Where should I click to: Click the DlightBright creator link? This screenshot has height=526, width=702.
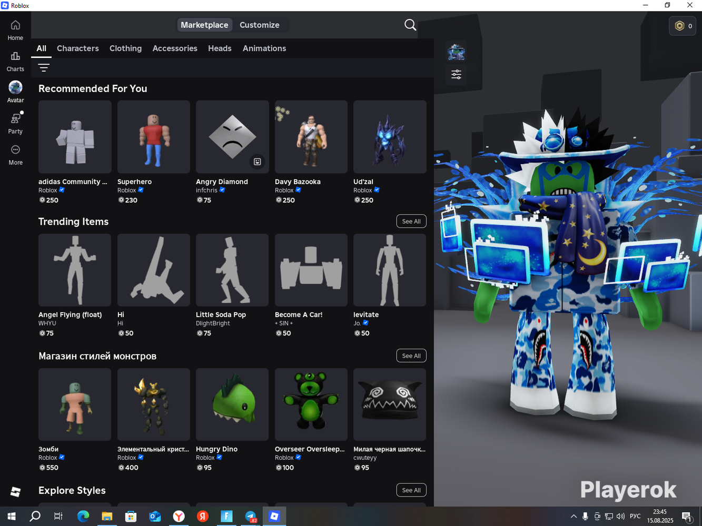pyautogui.click(x=213, y=323)
